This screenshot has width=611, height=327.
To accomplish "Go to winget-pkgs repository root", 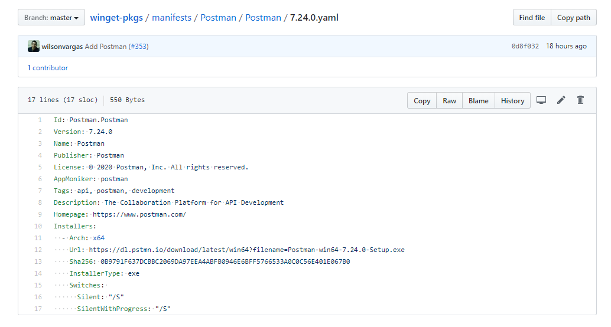I will pyautogui.click(x=117, y=18).
